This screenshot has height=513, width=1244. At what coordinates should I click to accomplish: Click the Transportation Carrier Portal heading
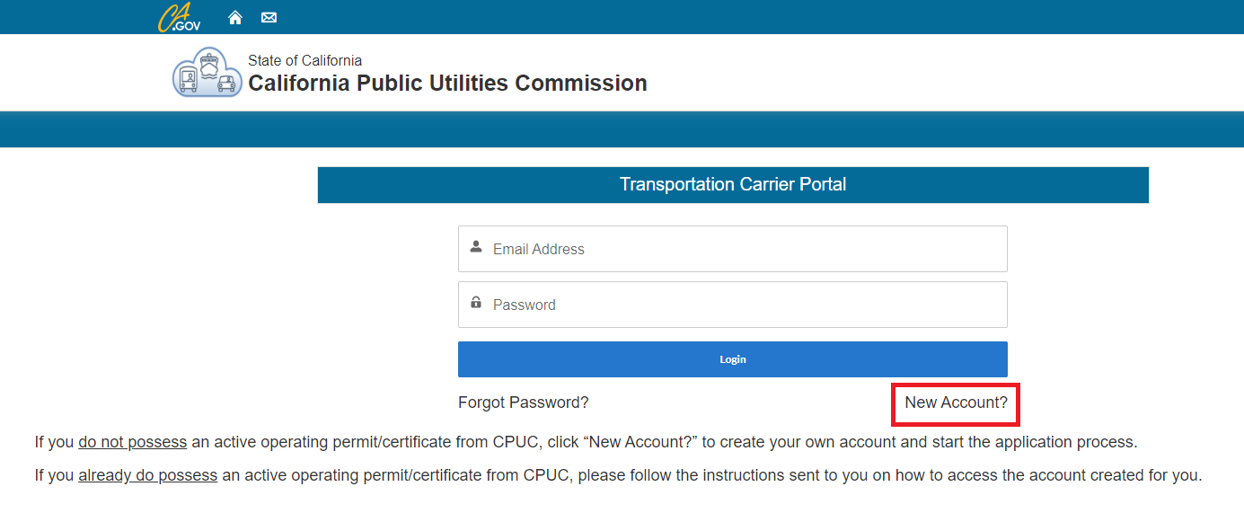(x=733, y=184)
